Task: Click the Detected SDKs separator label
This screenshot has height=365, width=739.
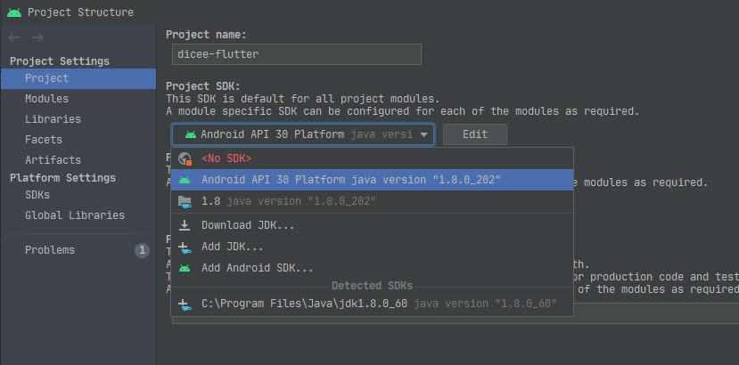Action: pyautogui.click(x=373, y=286)
